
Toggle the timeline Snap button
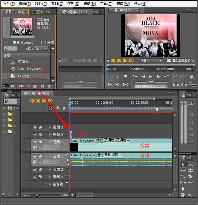(x=50, y=108)
